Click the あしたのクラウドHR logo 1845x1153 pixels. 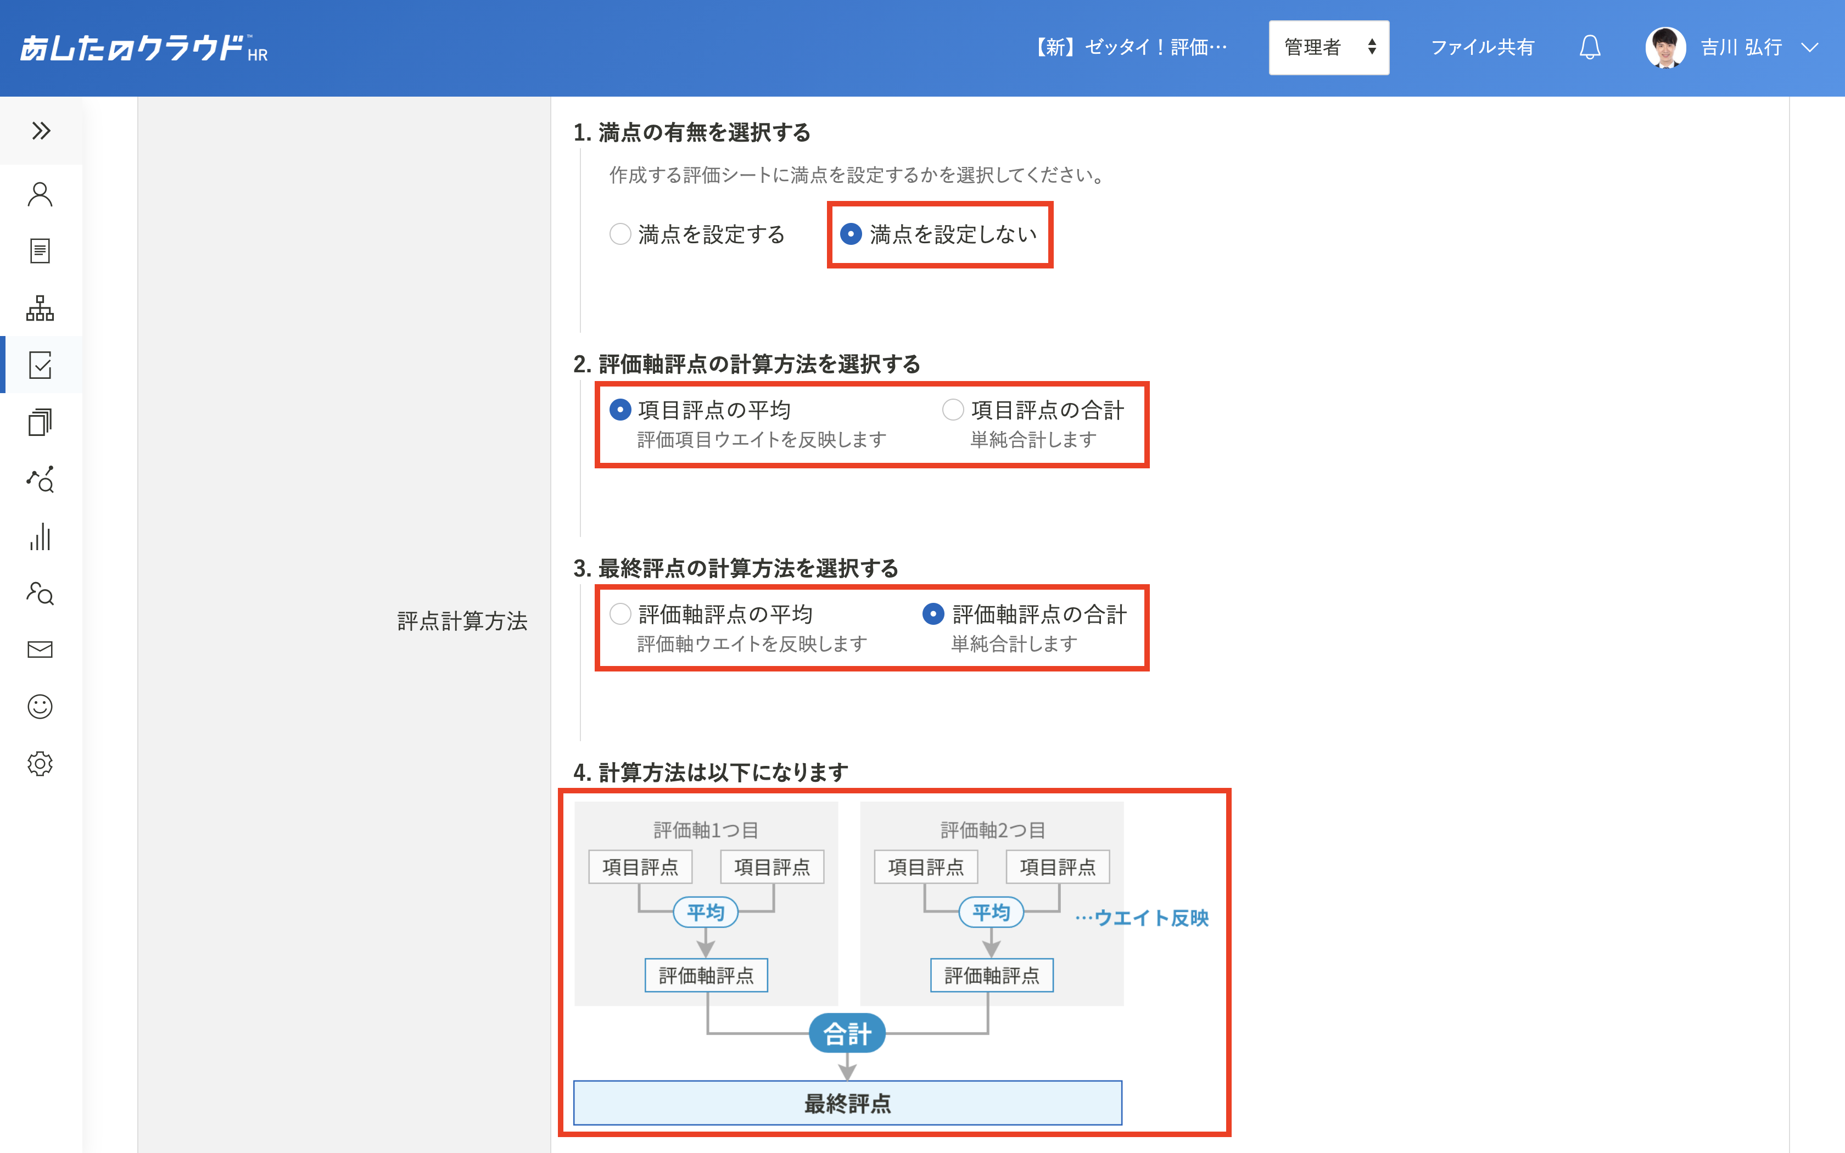144,48
